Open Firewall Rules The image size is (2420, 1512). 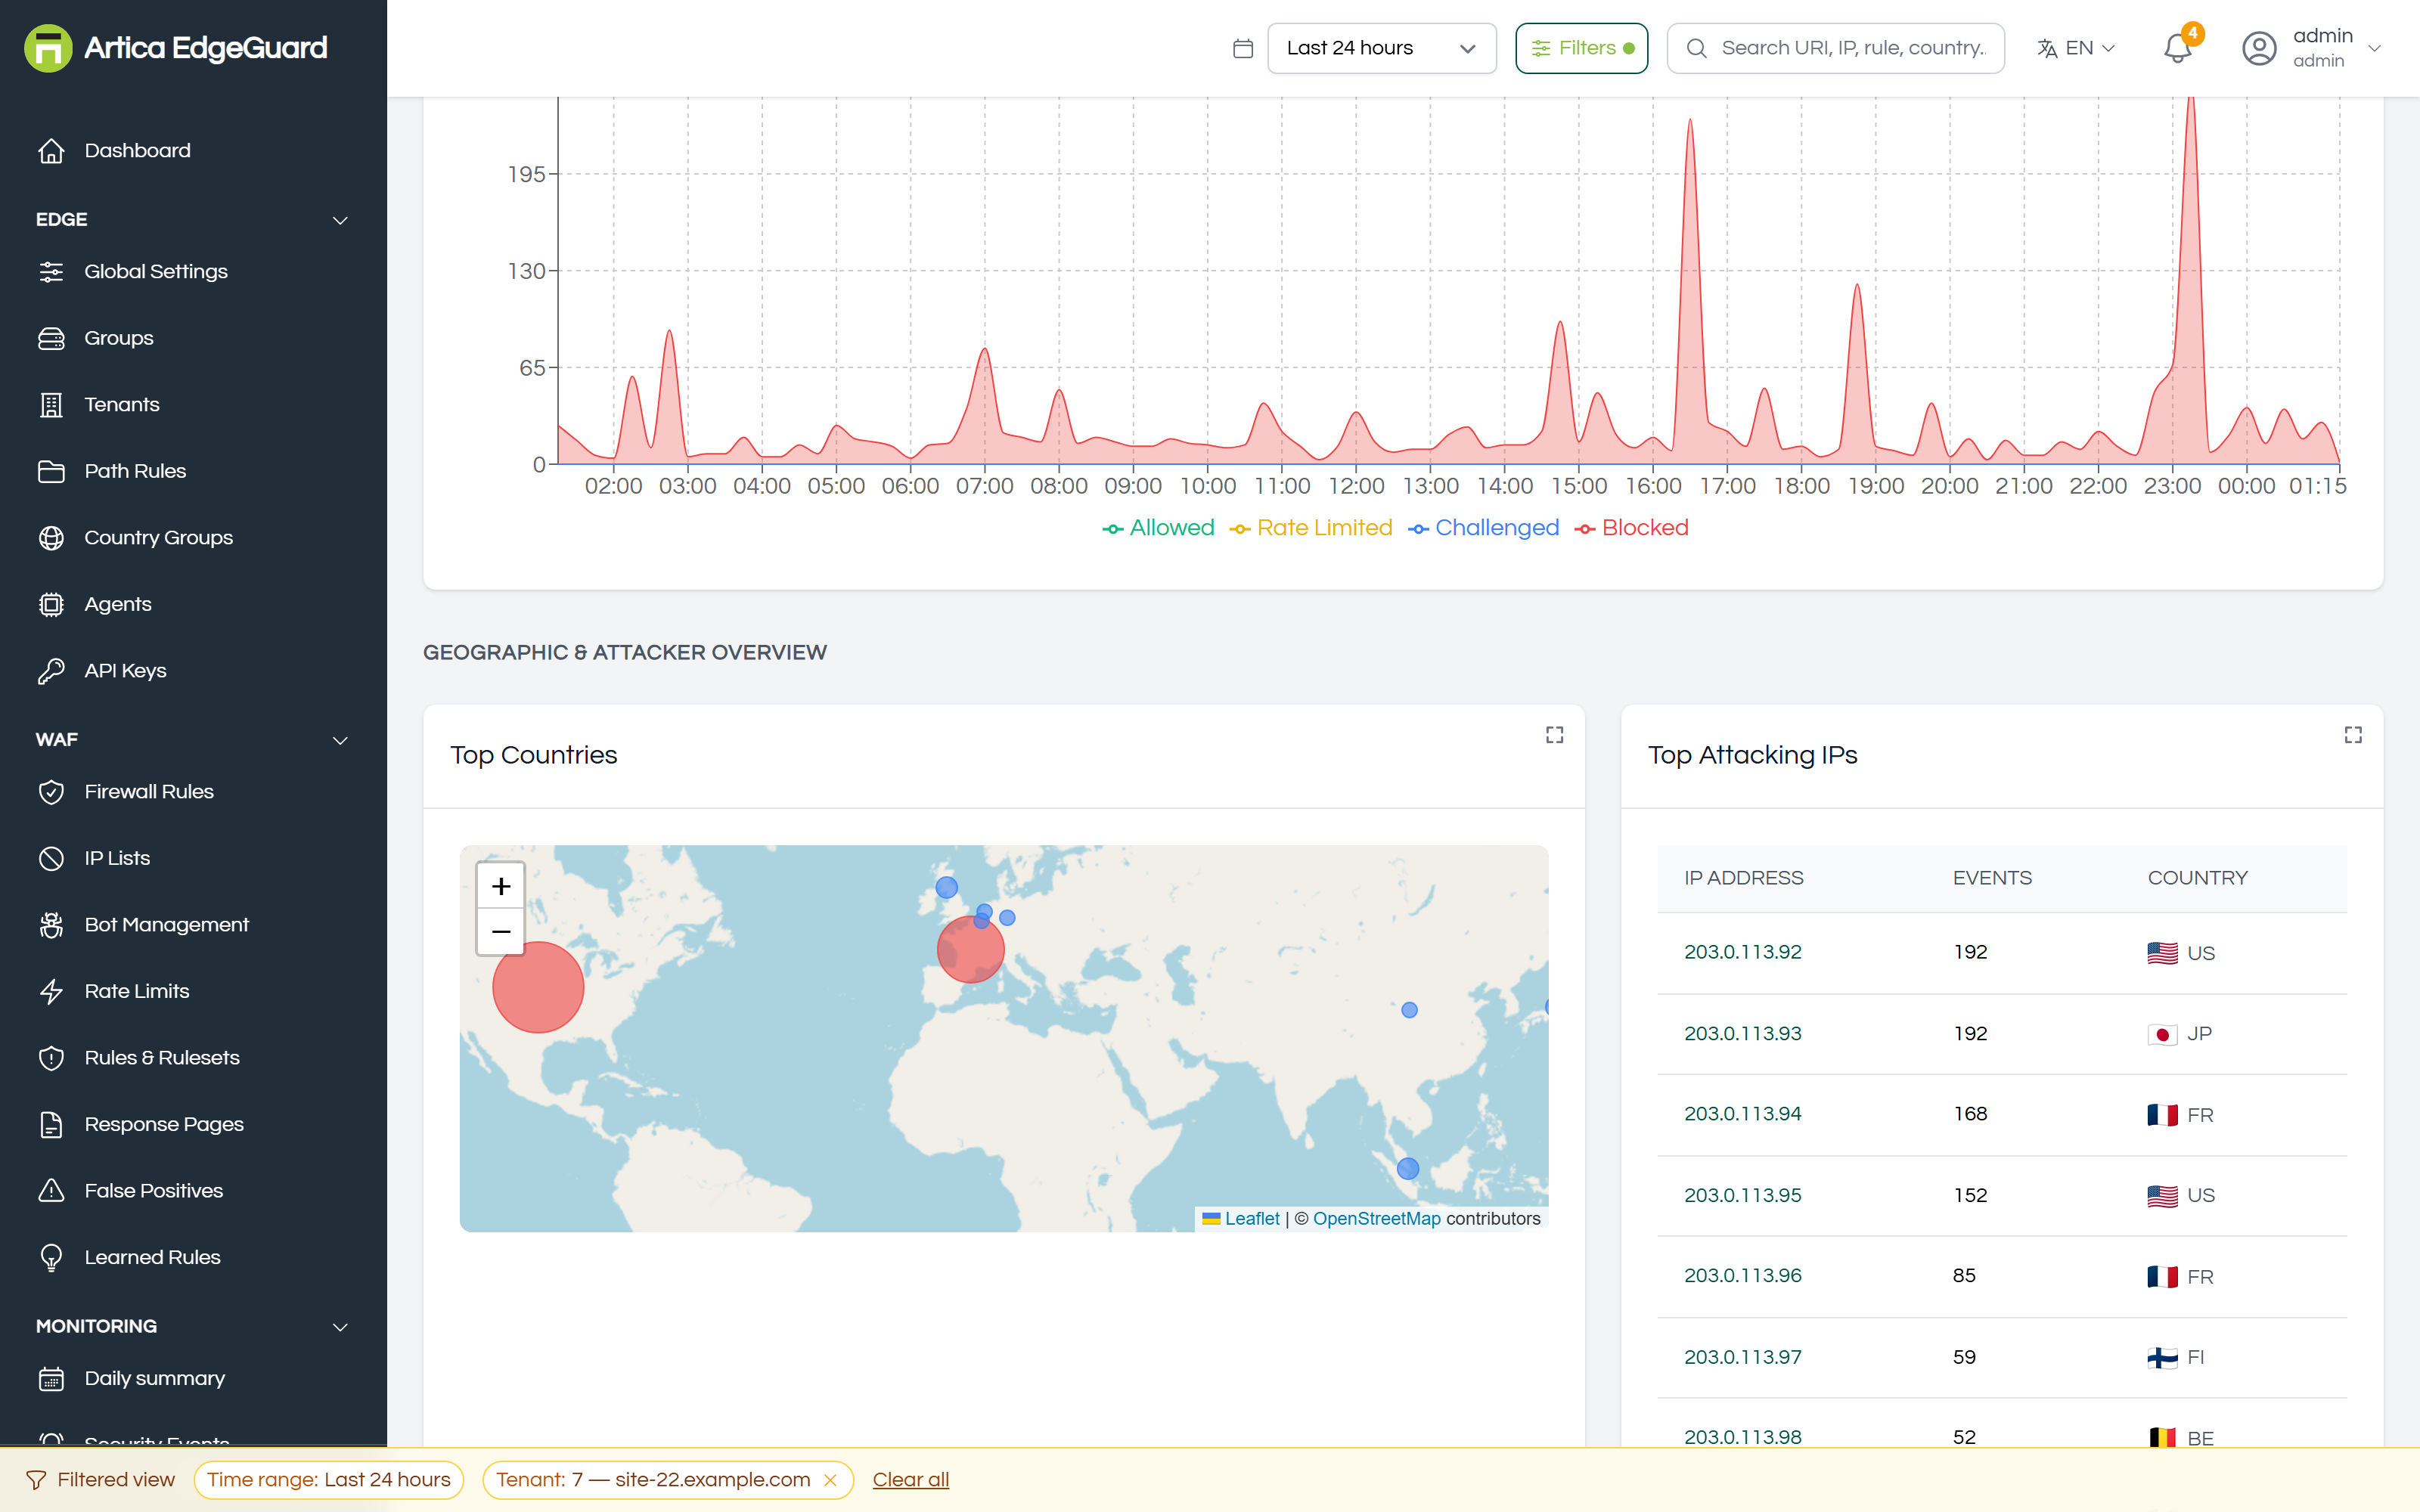tap(193, 792)
